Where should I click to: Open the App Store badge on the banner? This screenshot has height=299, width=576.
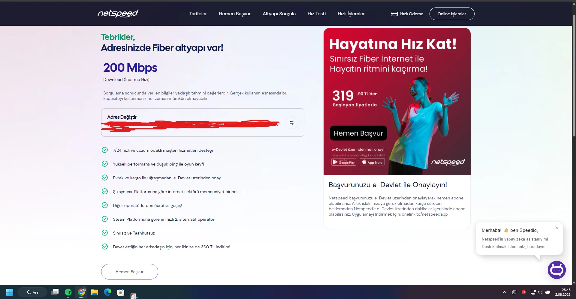click(372, 162)
